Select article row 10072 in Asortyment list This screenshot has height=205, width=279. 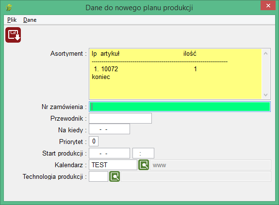(145, 69)
